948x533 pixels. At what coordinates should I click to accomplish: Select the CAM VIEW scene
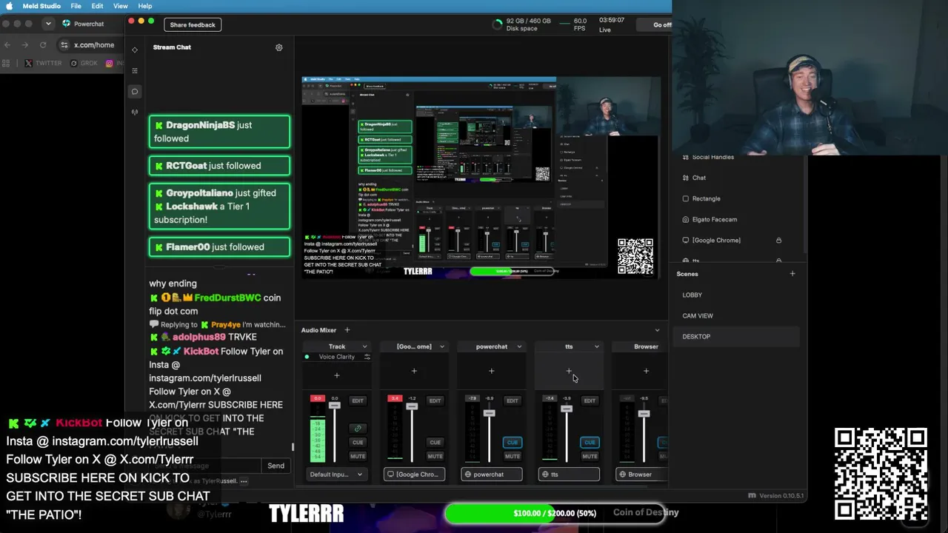[736, 316]
